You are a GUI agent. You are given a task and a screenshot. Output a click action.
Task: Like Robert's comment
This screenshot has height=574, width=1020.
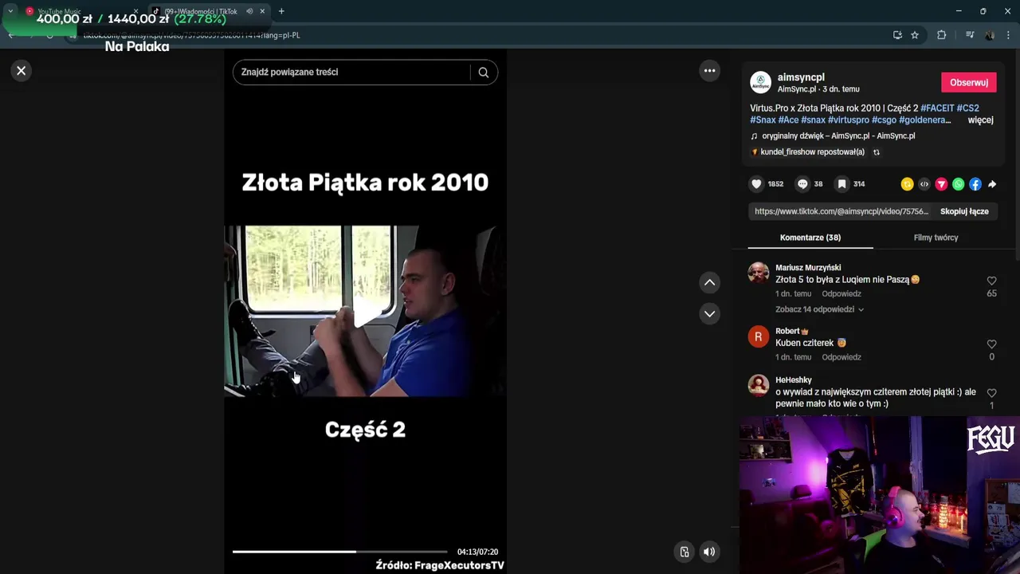[991, 344]
